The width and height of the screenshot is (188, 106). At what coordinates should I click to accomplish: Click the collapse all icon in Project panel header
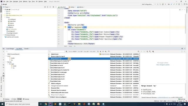(x=50, y=7)
